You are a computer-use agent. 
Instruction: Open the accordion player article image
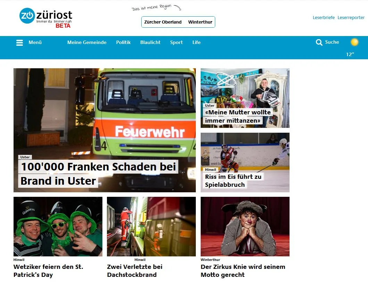[x=245, y=98]
